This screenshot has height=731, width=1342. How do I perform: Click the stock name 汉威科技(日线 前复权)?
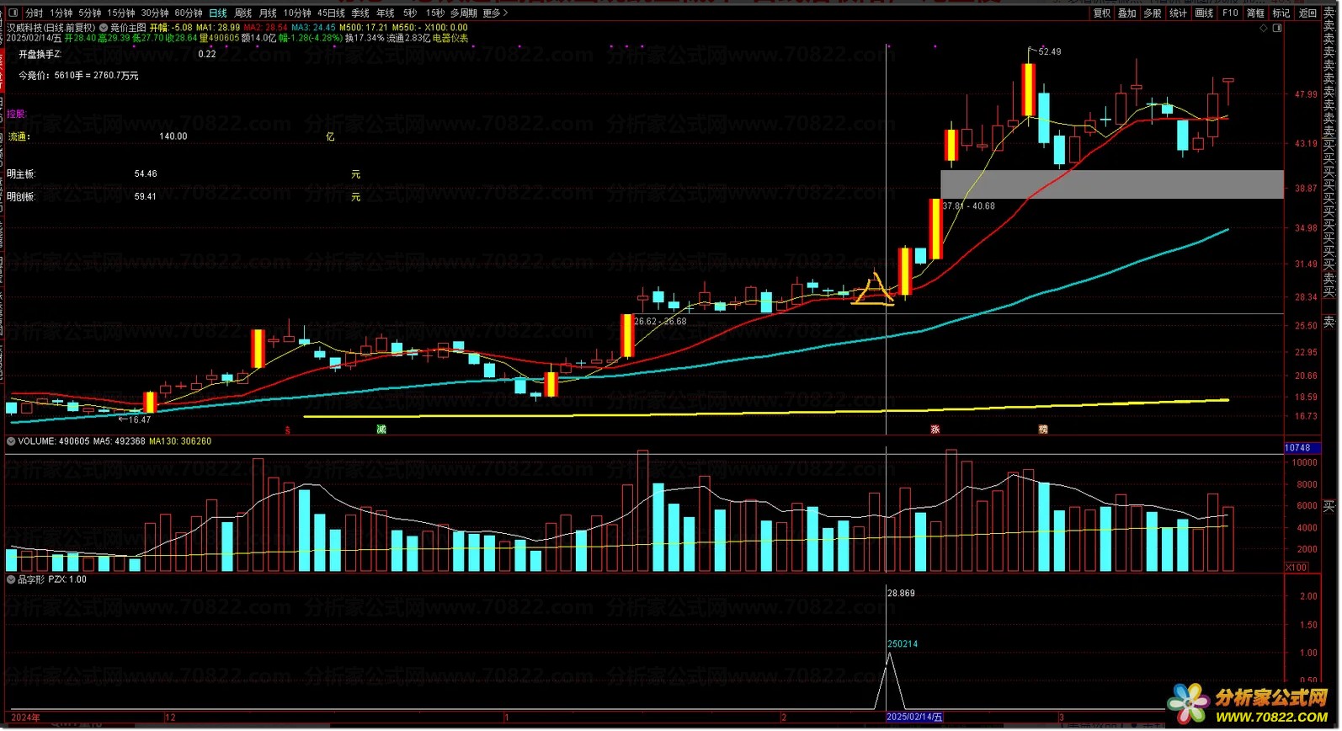coord(51,28)
